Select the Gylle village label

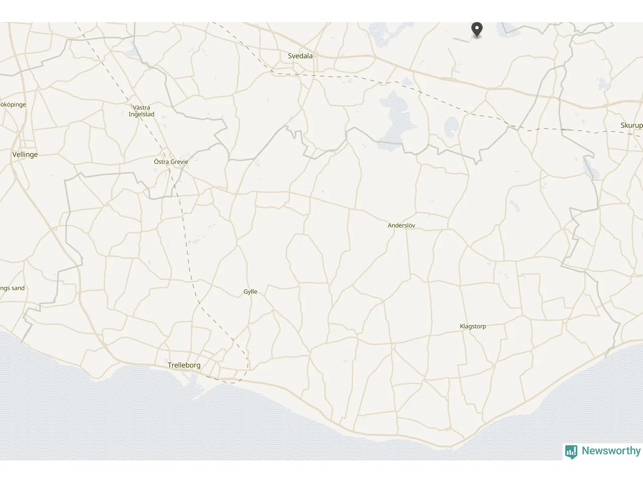[250, 292]
